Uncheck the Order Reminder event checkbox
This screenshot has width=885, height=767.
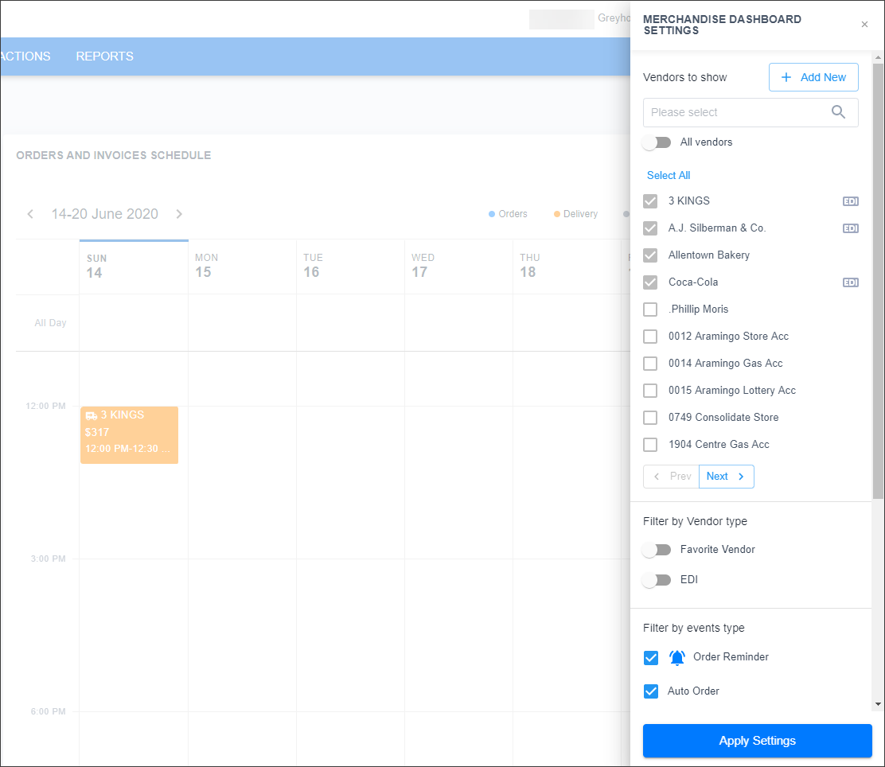pos(651,658)
